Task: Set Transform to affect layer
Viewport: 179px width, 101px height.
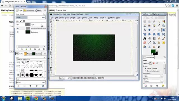Action: pyautogui.click(x=151, y=63)
